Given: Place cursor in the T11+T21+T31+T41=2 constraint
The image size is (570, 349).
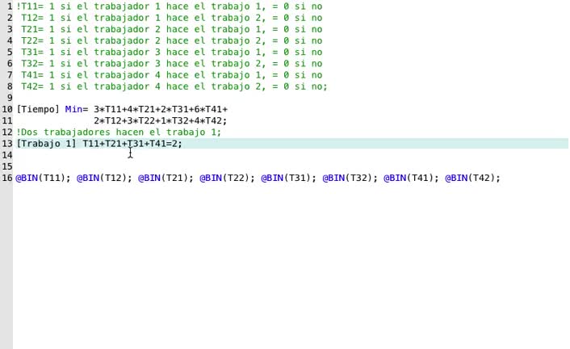Looking at the screenshot, I should (x=132, y=144).
